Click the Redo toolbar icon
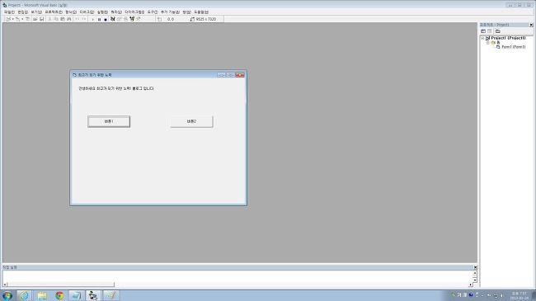The height and width of the screenshot is (301, 536). (83, 19)
